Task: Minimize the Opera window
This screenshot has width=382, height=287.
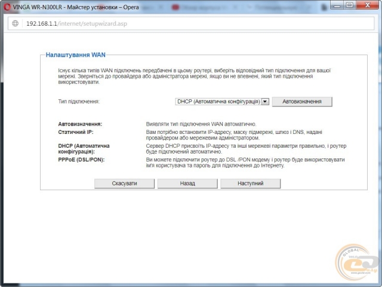Action: 337,5
